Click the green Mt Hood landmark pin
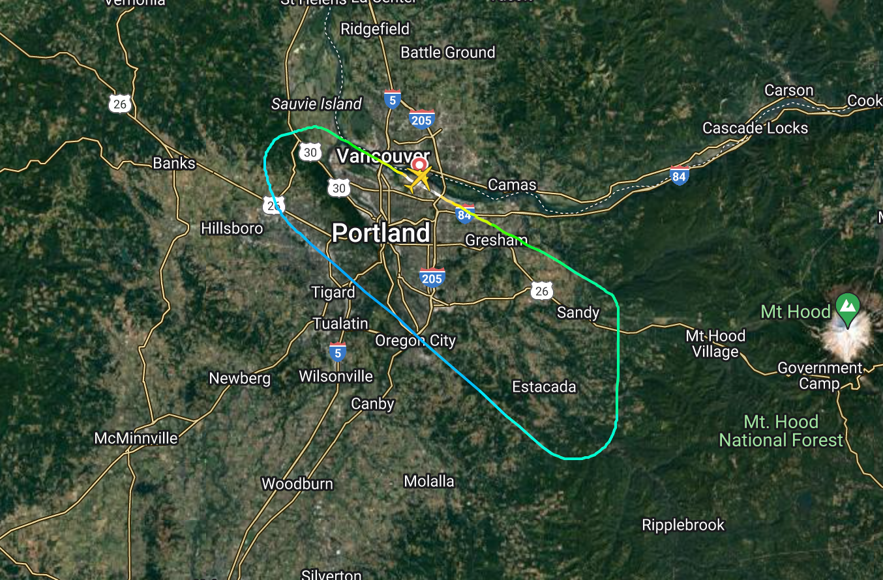 848,307
